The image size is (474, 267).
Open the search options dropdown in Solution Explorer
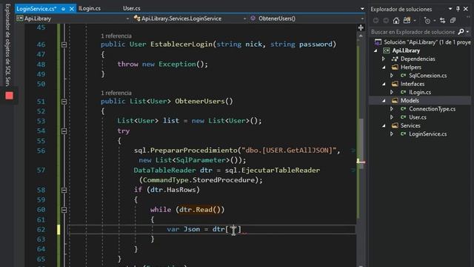click(x=467, y=31)
